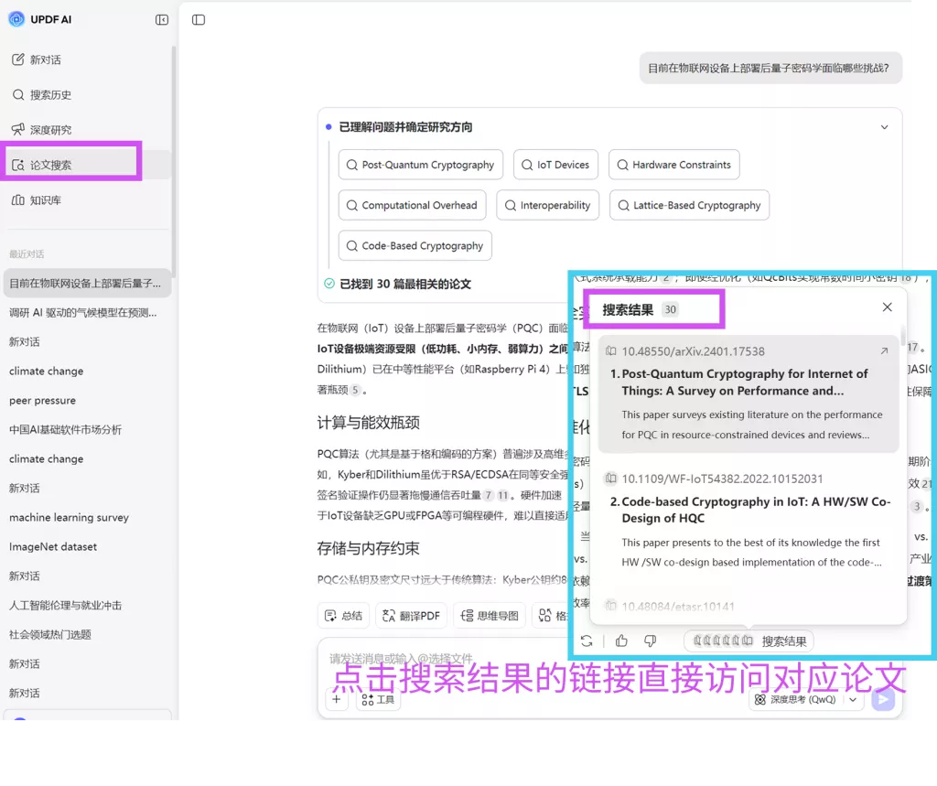The height and width of the screenshot is (786, 937).
Task: Click the thumbs up icon
Action: pyautogui.click(x=622, y=641)
